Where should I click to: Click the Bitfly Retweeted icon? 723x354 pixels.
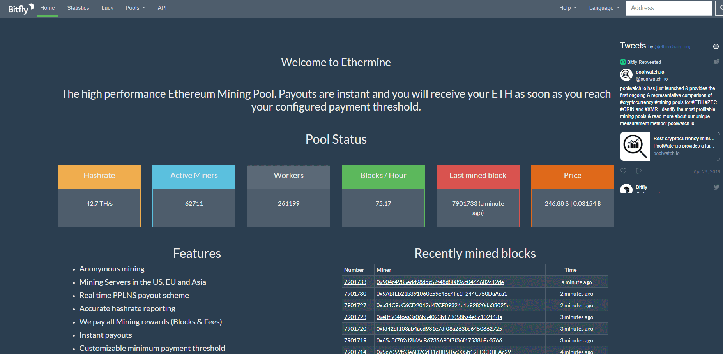(623, 62)
